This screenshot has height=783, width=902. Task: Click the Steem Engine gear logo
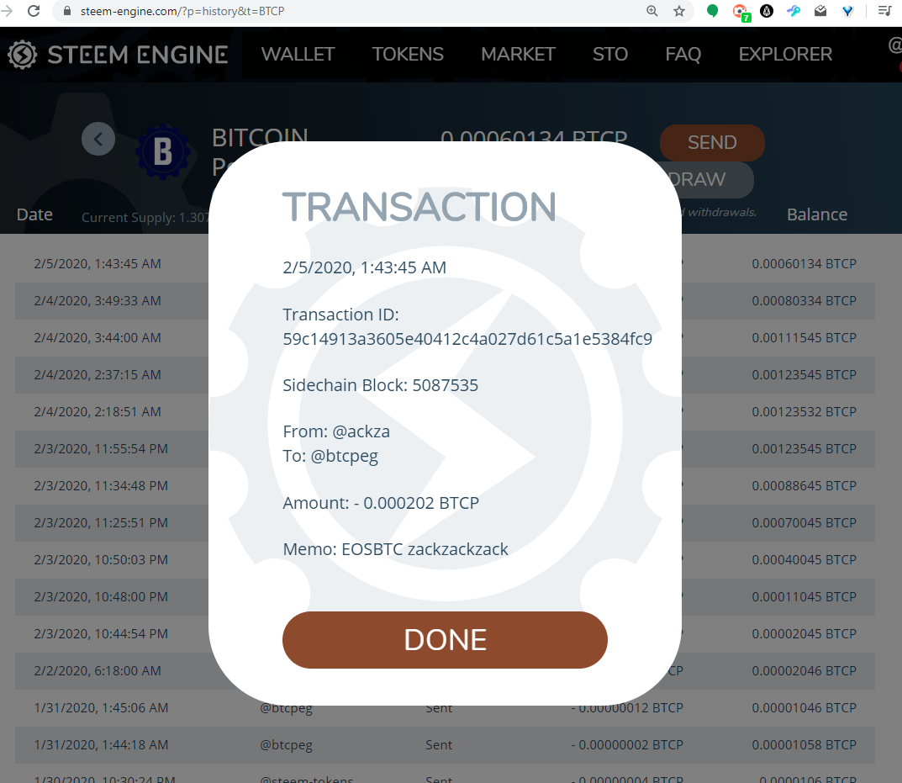(22, 55)
